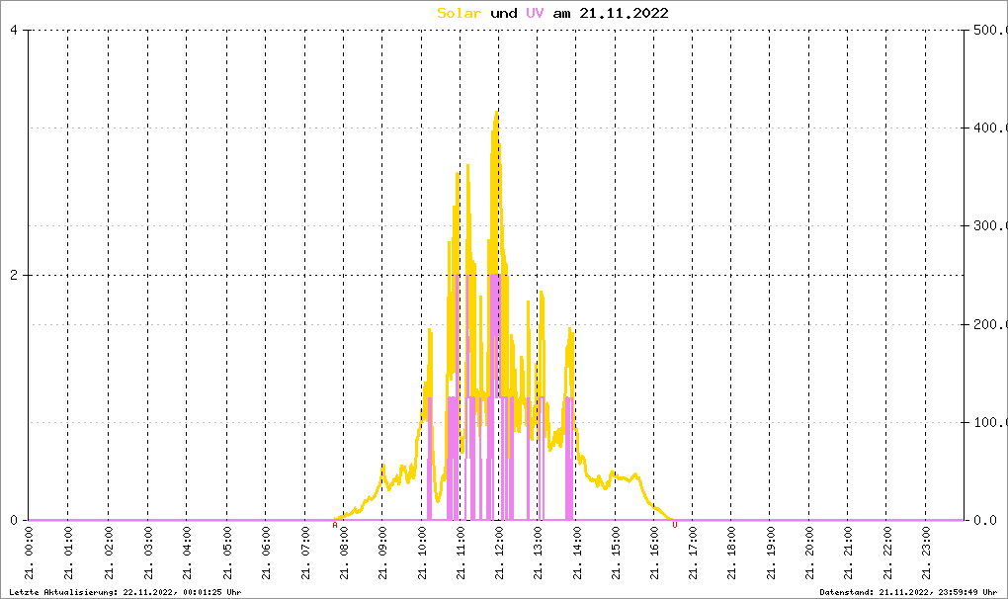The image size is (1008, 599).
Task: Click time label "21. 02:00"
Action: pos(108,553)
